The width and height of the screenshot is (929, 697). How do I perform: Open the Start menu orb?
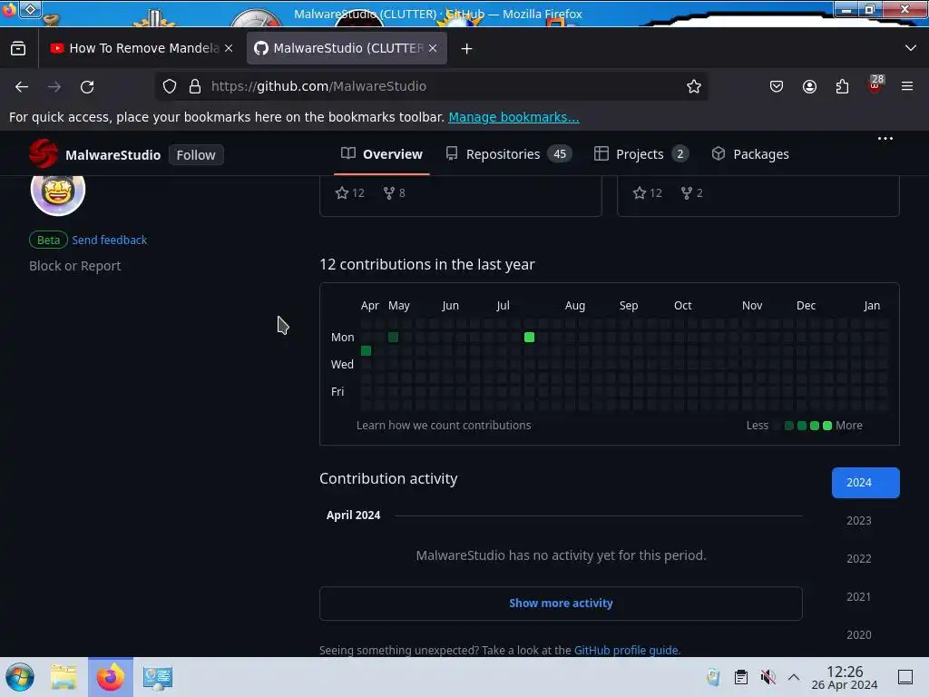point(20,677)
